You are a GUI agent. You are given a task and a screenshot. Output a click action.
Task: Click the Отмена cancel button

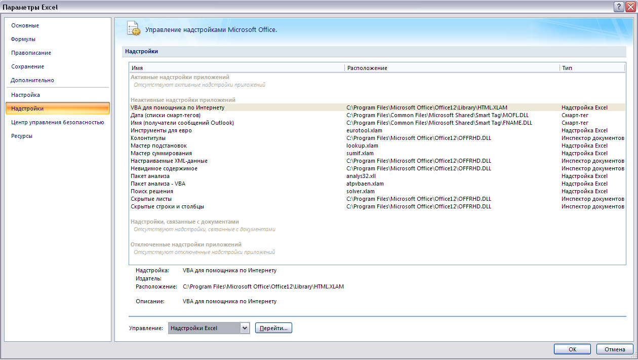[615, 349]
